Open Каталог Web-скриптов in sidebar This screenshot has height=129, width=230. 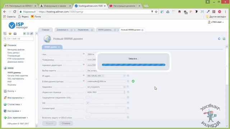18,76
